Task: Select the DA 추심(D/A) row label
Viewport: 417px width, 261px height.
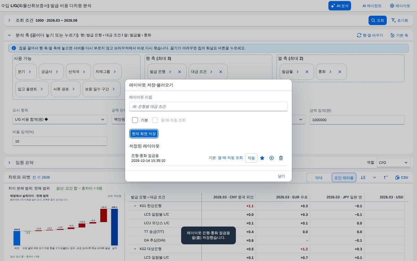Action: (155, 240)
